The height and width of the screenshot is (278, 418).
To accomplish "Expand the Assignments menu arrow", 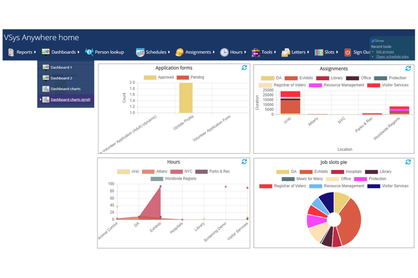I will 214,52.
